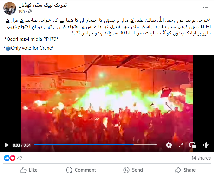Share this post
Viewport: 214px width, 176px height.
[x=185, y=170]
